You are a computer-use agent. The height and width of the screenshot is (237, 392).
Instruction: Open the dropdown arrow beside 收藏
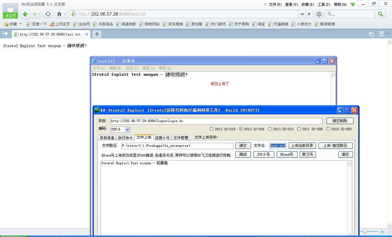[x=21, y=24]
